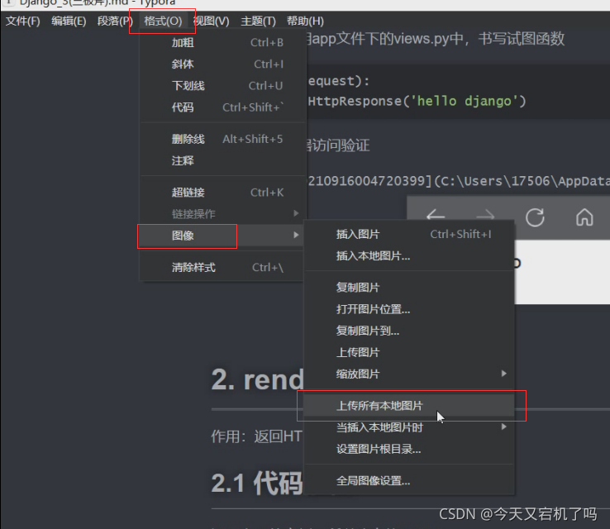The height and width of the screenshot is (529, 610).
Task: Click the browser refresh icon
Action: (x=535, y=217)
